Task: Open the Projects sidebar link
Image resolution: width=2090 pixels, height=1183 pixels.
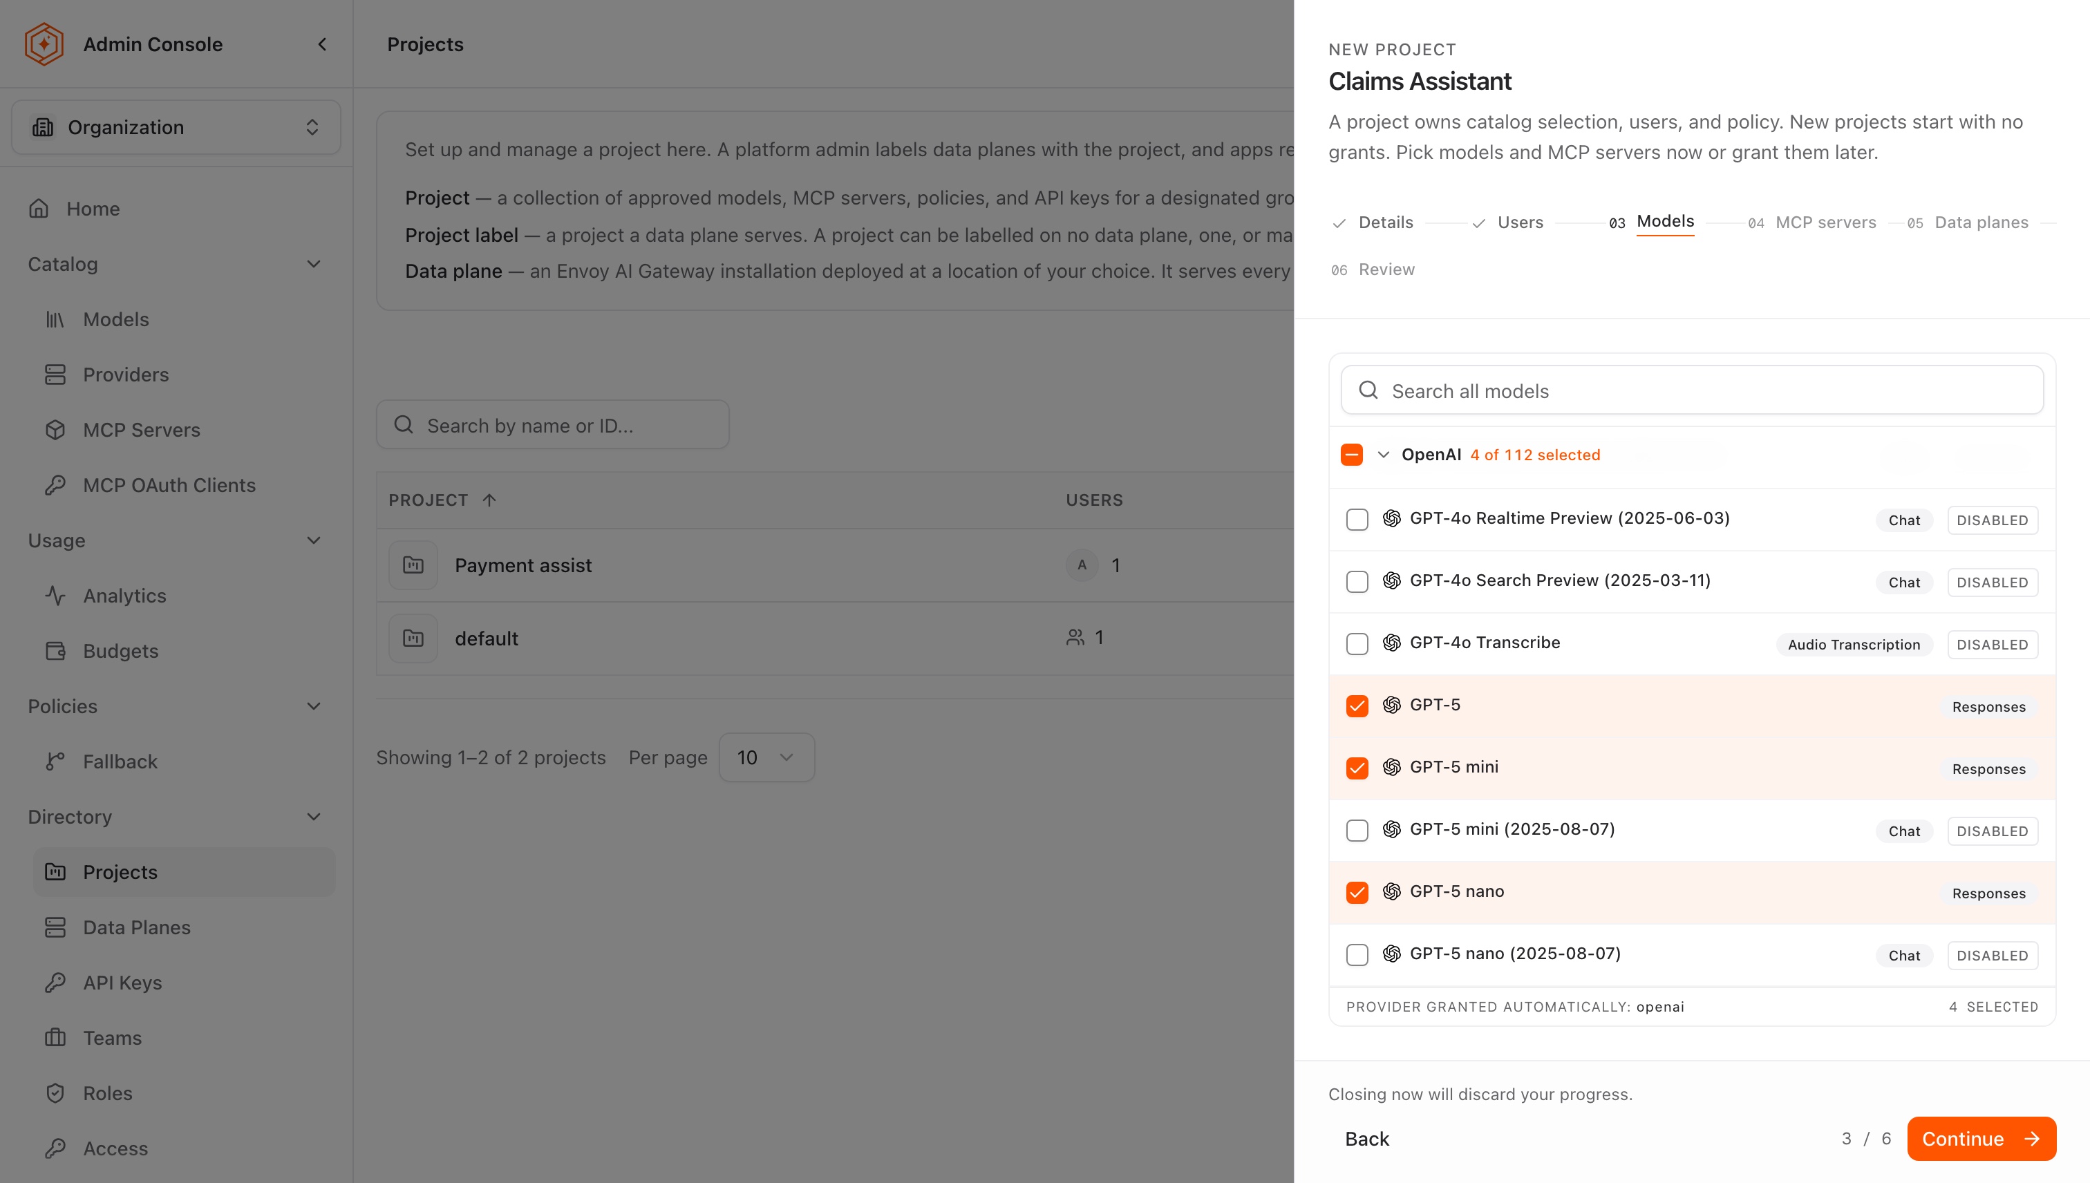Action: [184, 872]
